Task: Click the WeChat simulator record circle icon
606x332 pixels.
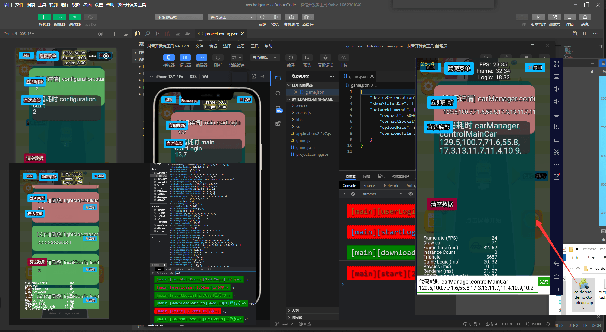Action: pos(101,34)
